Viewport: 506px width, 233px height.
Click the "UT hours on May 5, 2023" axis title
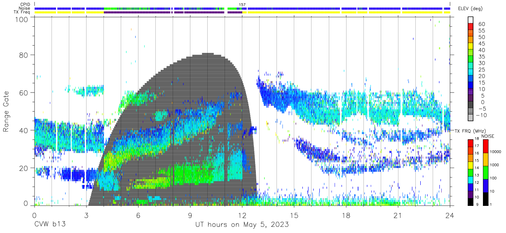pos(242,225)
